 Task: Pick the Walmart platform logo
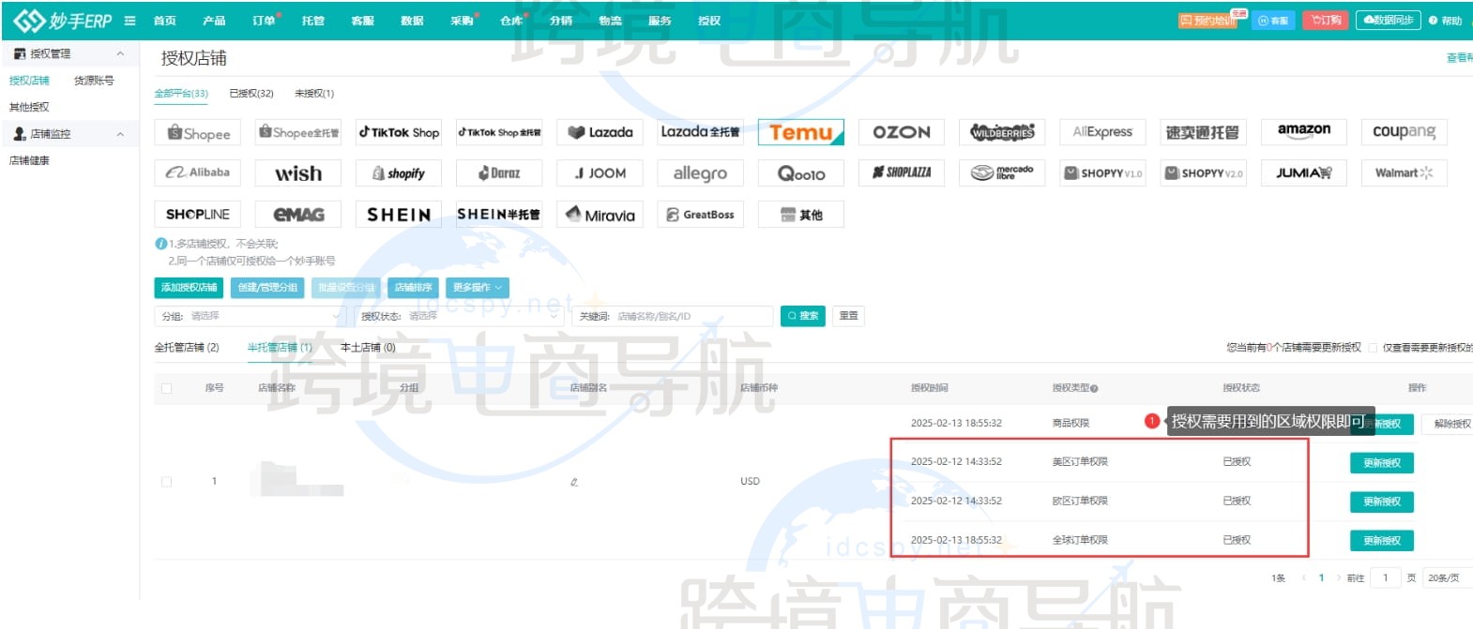[x=1405, y=173]
